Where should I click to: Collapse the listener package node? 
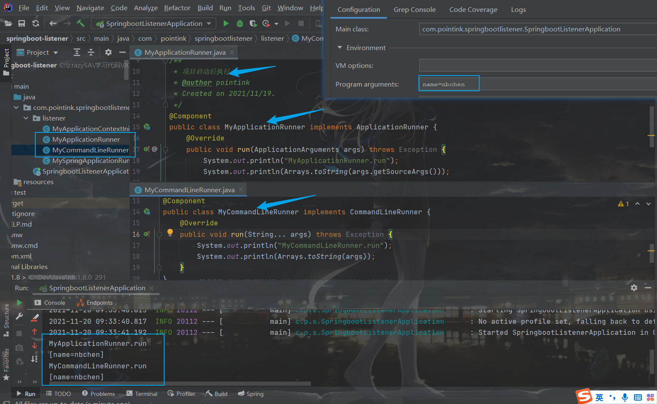click(x=26, y=118)
